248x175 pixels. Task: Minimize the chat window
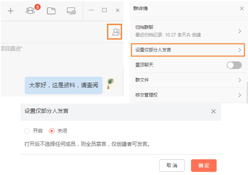[91, 10]
